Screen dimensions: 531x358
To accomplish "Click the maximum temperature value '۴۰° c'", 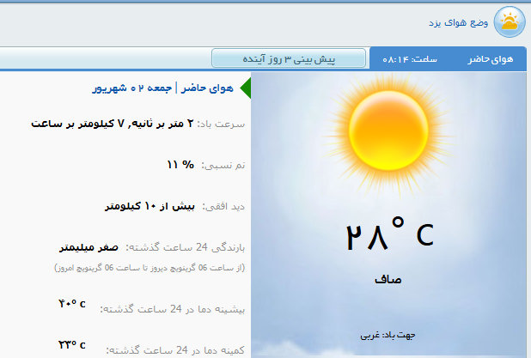I will point(72,304).
